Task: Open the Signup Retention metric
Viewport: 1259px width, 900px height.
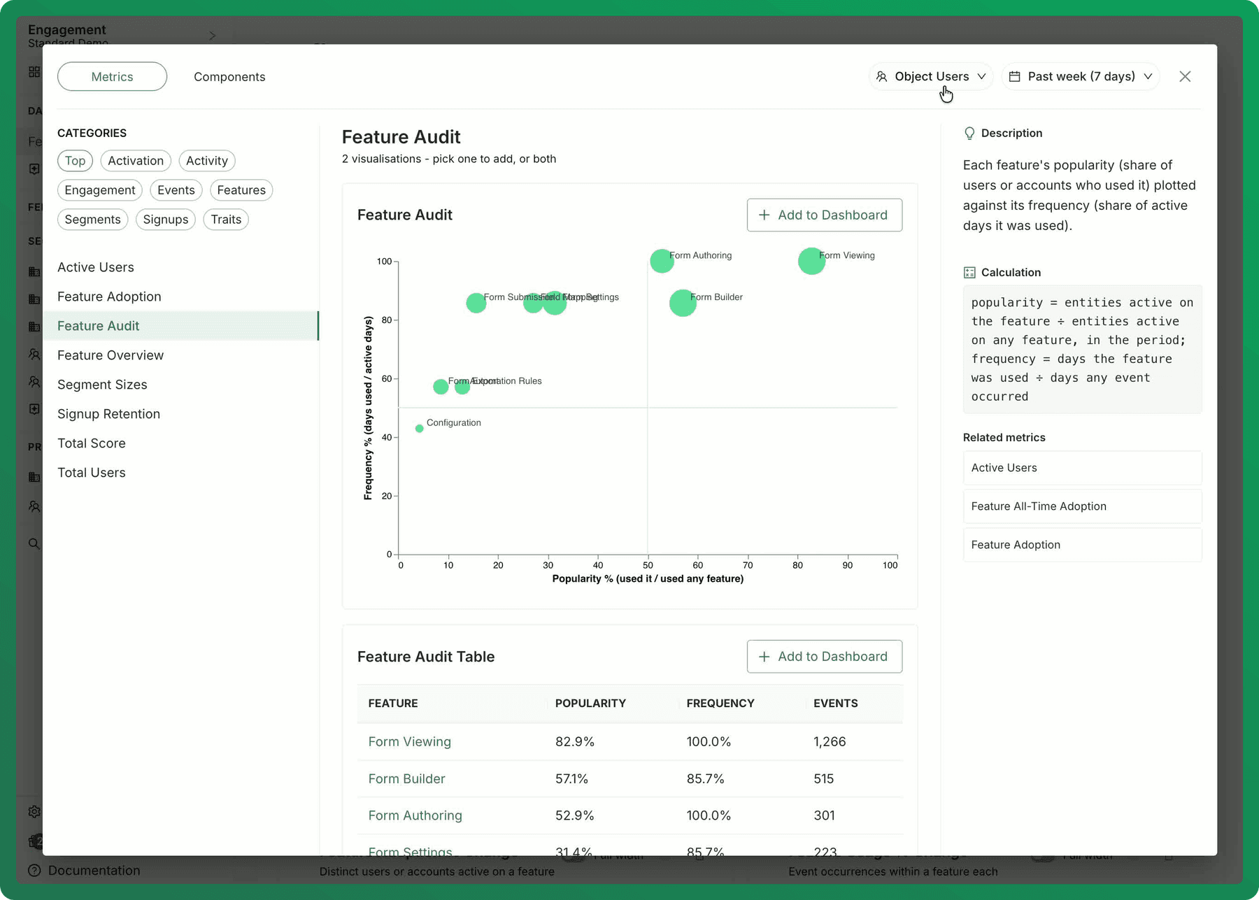Action: pyautogui.click(x=180, y=414)
